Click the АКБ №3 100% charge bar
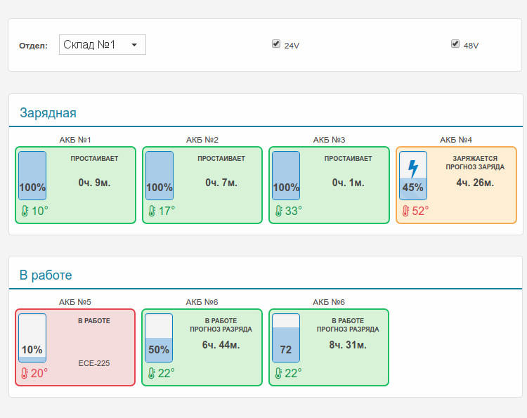 coord(286,176)
